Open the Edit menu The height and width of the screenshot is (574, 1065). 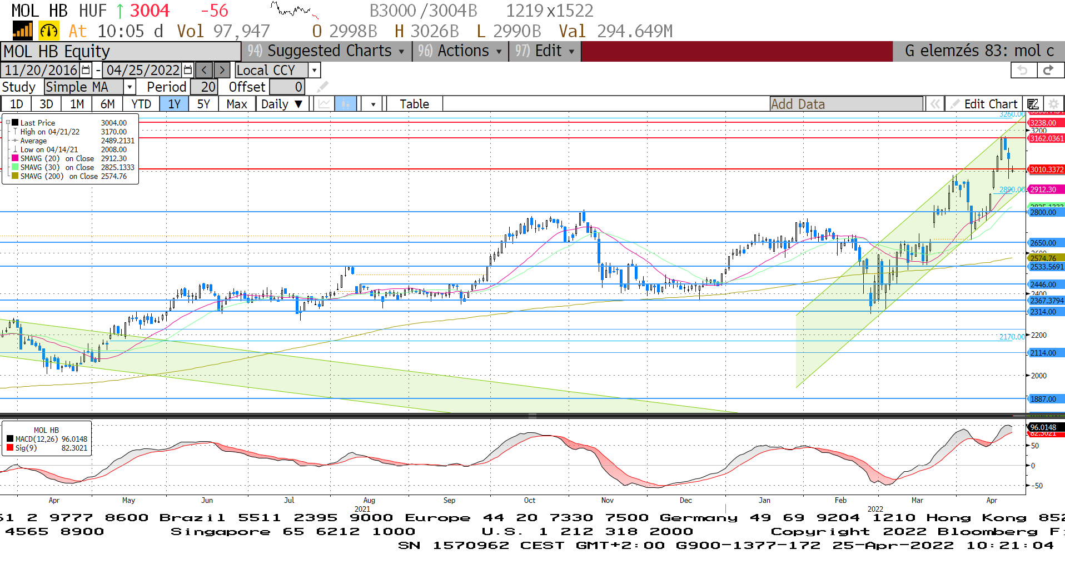point(544,51)
